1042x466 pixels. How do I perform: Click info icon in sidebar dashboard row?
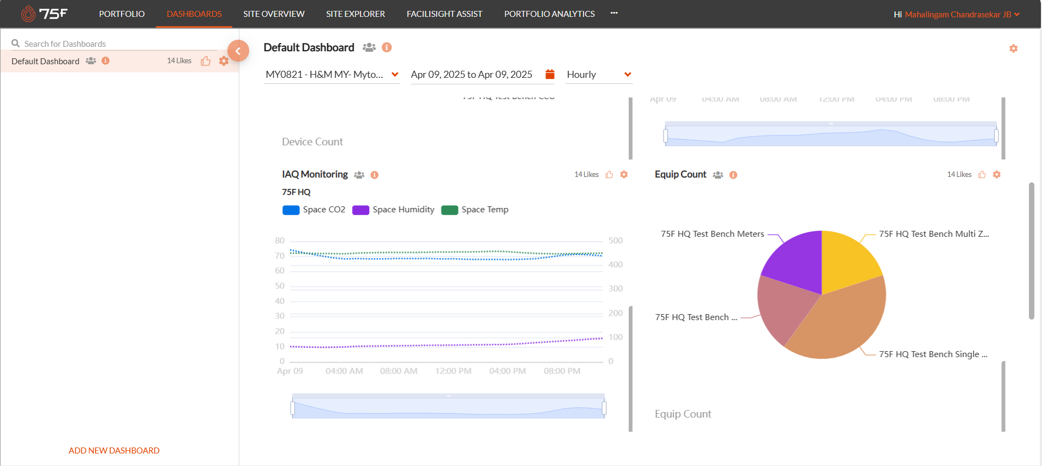pyautogui.click(x=106, y=61)
